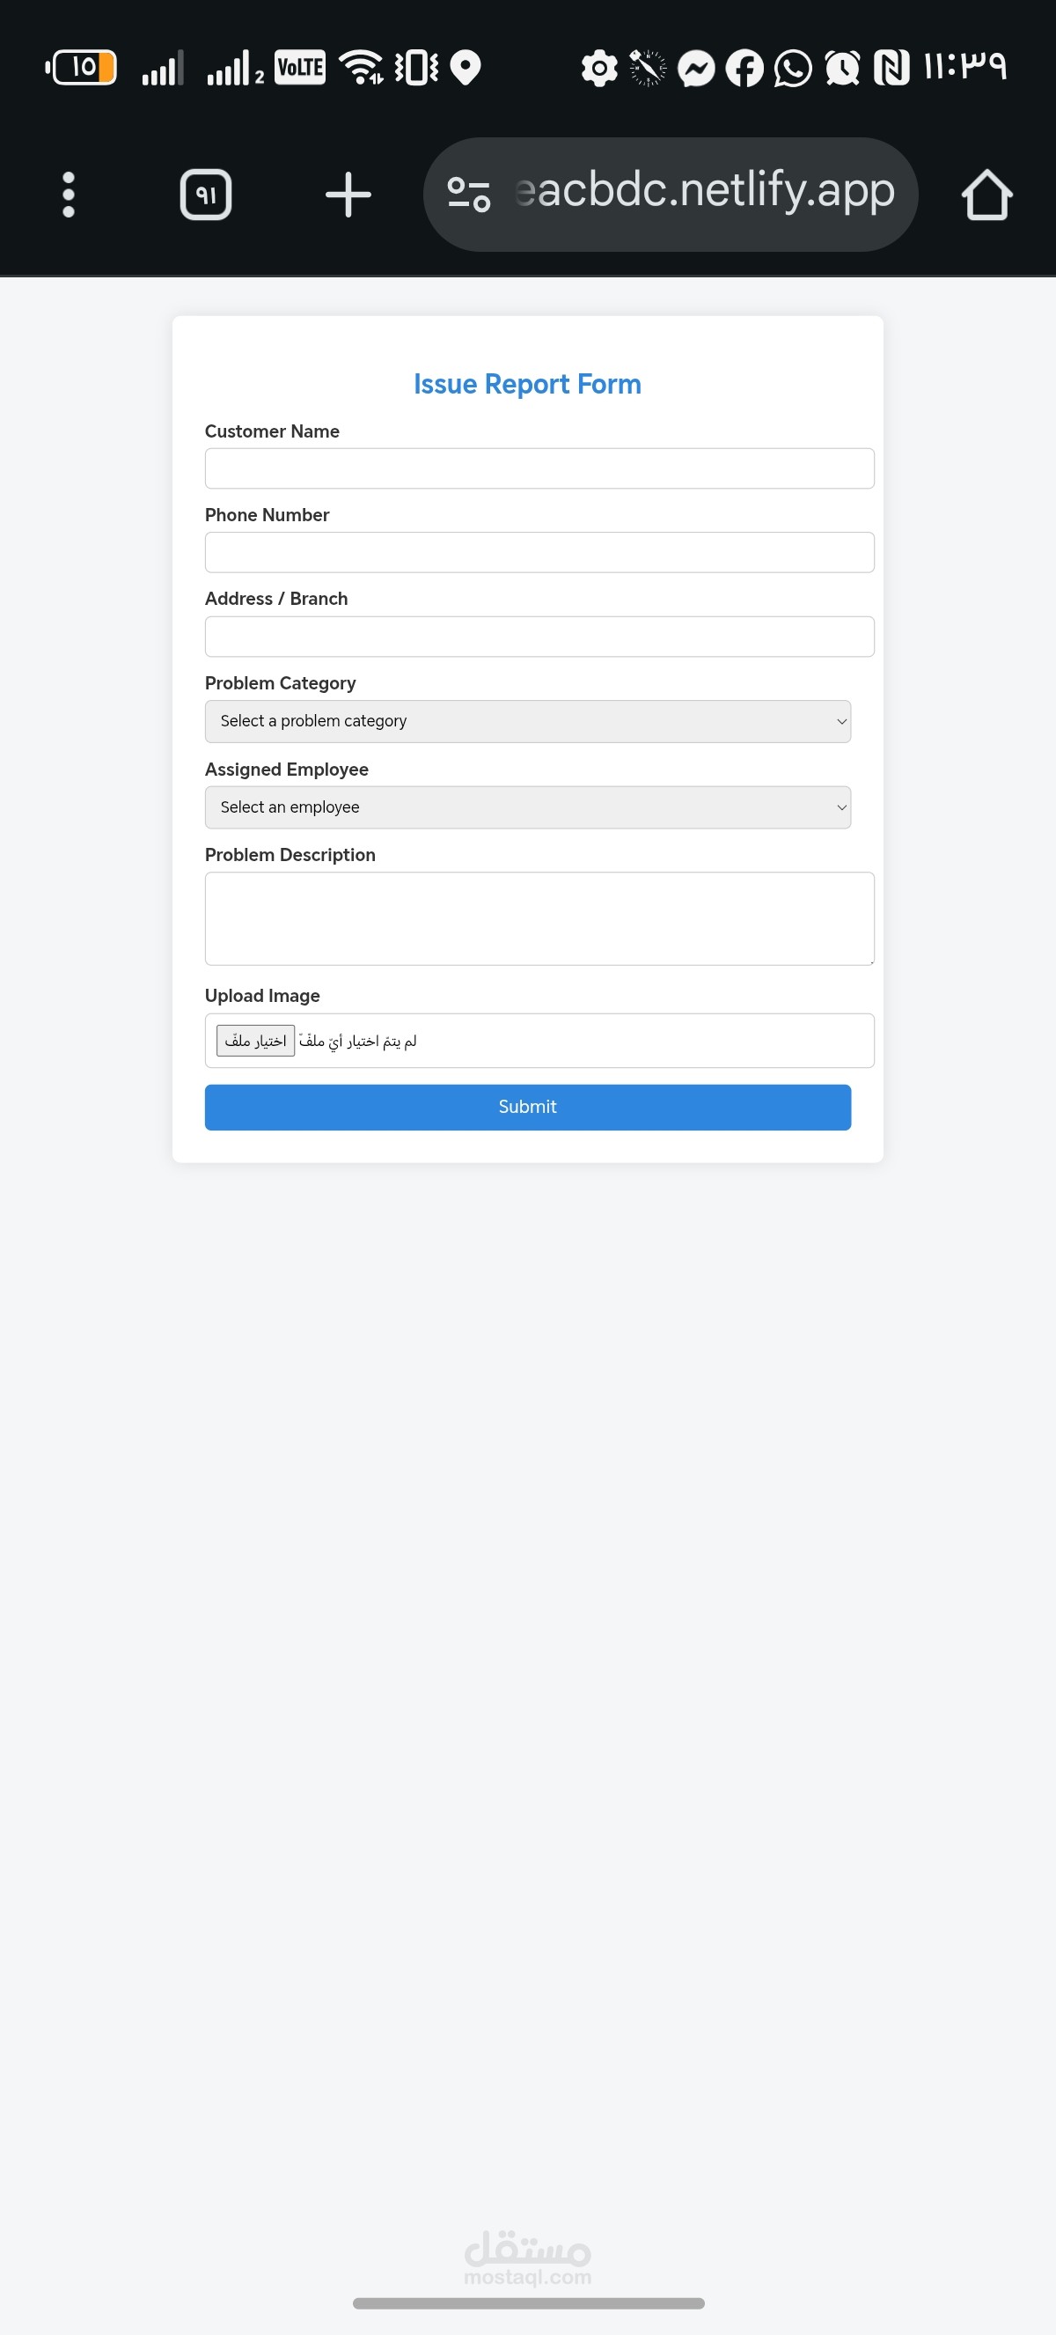Tap the Messenger notification icon
The width and height of the screenshot is (1056, 2335).
696,68
